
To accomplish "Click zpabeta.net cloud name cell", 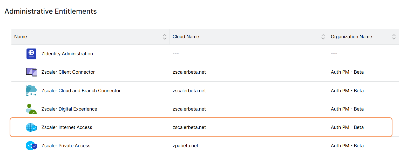I will pos(185,146).
